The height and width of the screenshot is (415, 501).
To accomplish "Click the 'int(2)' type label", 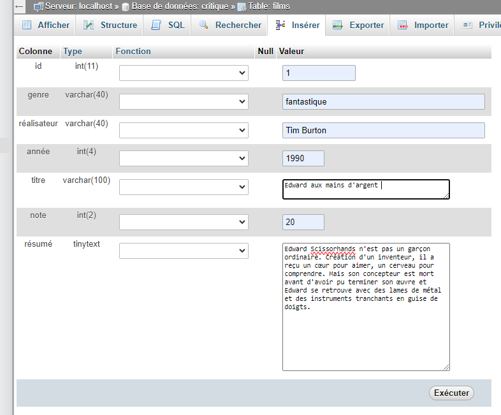I will 86,215.
